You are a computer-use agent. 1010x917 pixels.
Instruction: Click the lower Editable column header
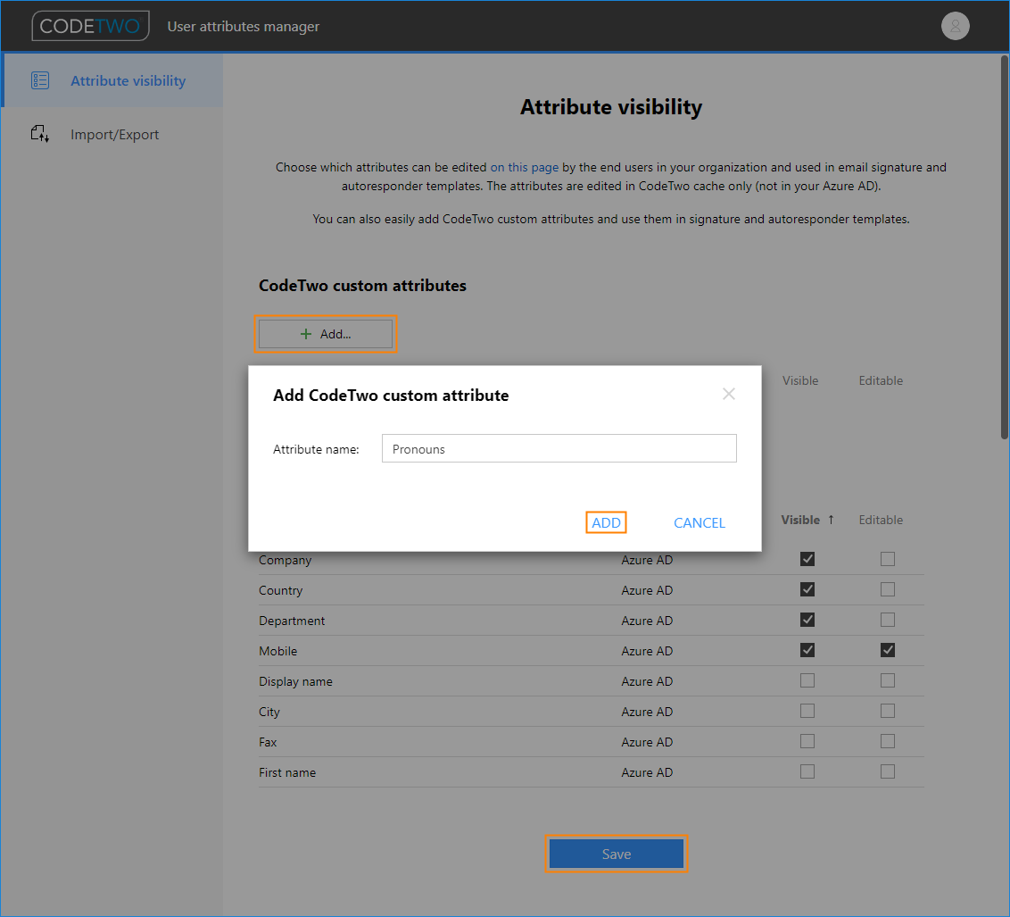[881, 520]
